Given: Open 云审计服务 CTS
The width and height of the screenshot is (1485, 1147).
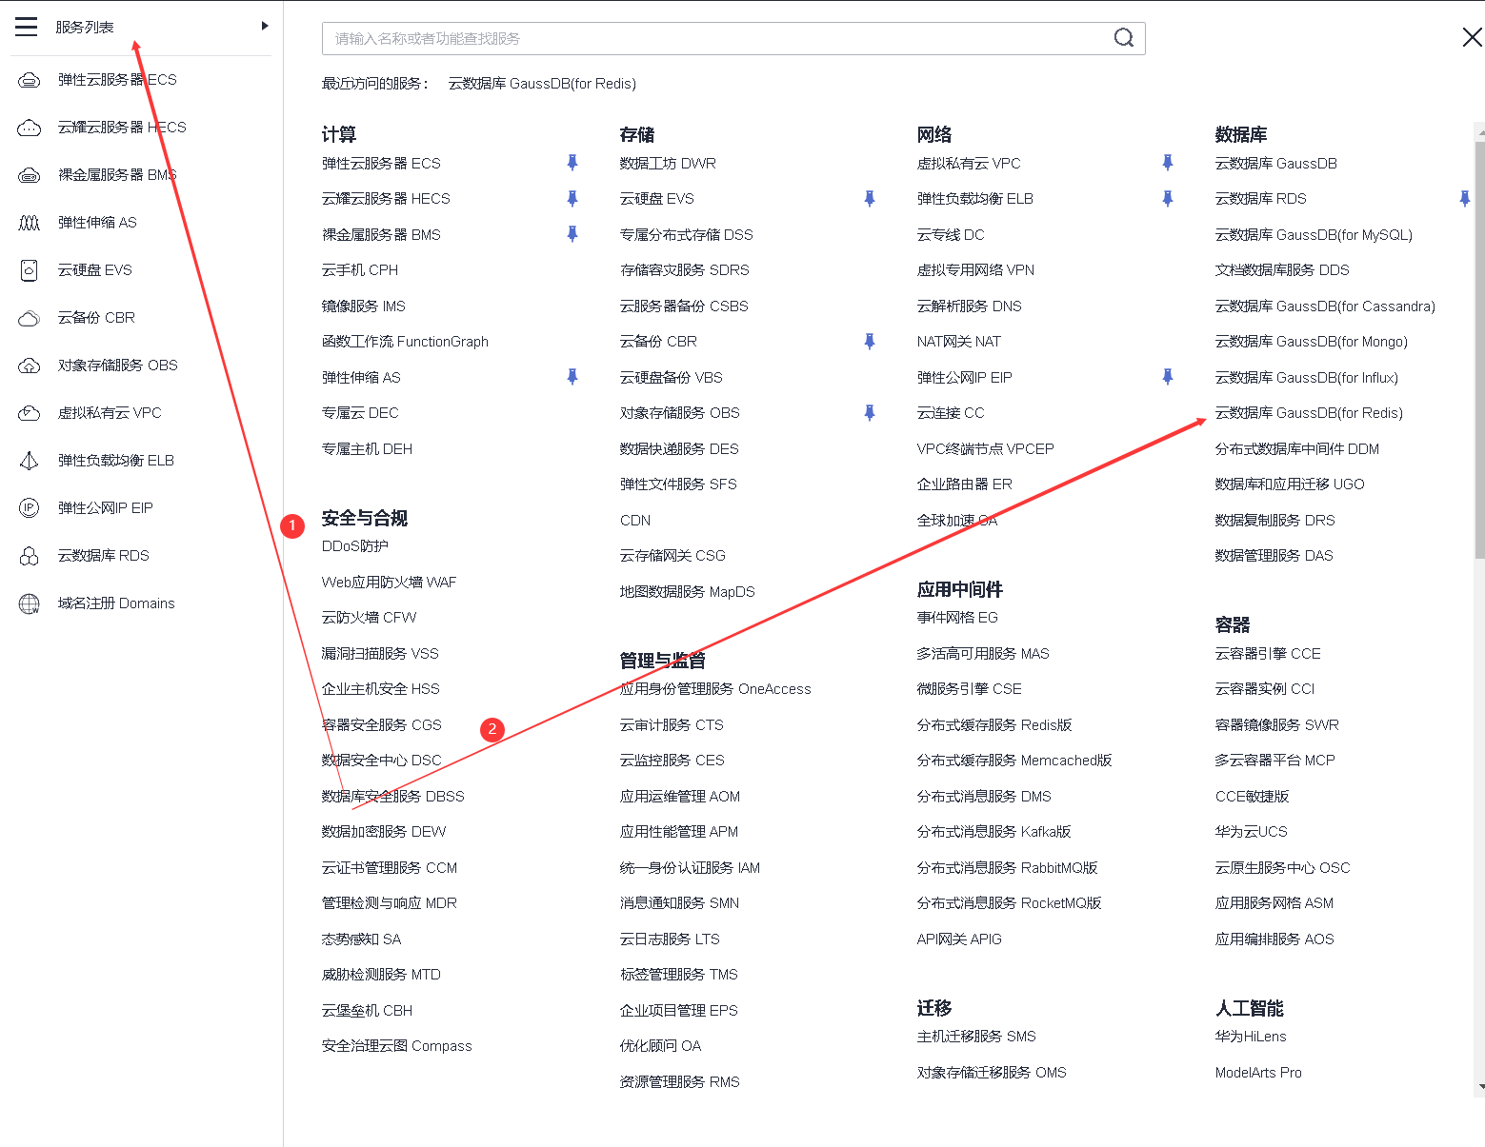Looking at the screenshot, I should click(x=672, y=725).
